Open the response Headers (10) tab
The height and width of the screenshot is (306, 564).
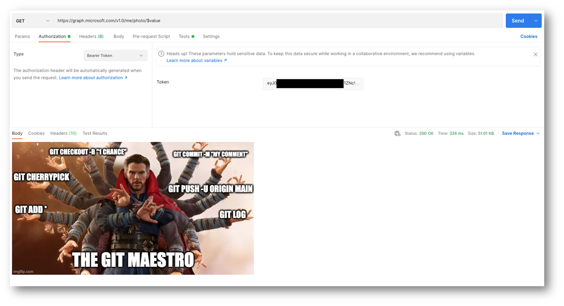pos(63,133)
